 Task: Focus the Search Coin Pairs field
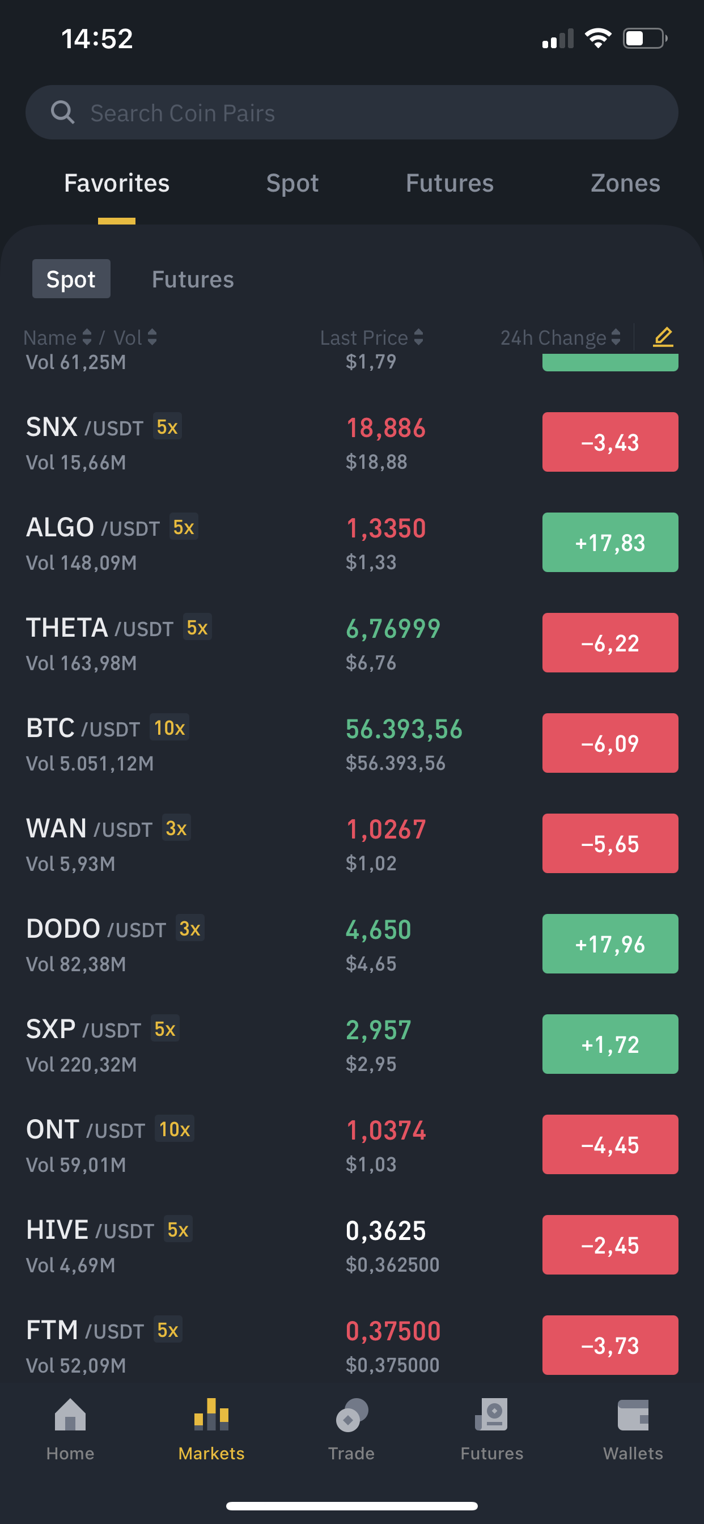point(352,112)
